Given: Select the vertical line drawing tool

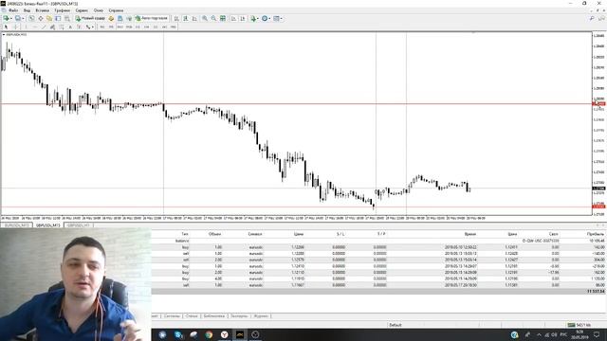Looking at the screenshot, I should 26,27.
